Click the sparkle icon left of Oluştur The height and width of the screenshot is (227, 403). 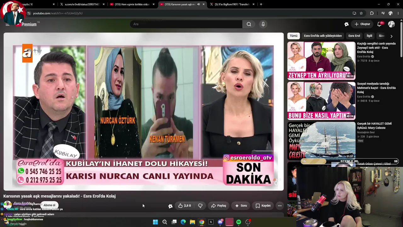pyautogui.click(x=347, y=24)
